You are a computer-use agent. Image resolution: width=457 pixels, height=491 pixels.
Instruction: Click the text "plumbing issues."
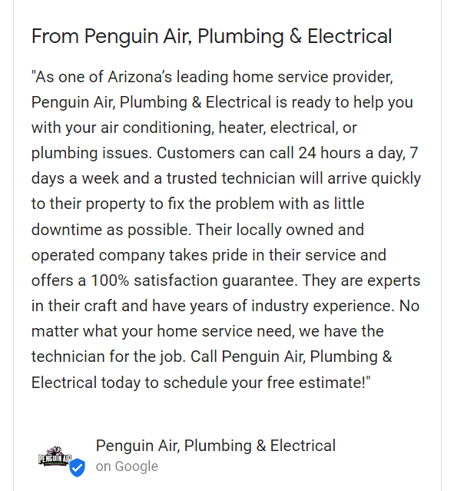coord(91,153)
